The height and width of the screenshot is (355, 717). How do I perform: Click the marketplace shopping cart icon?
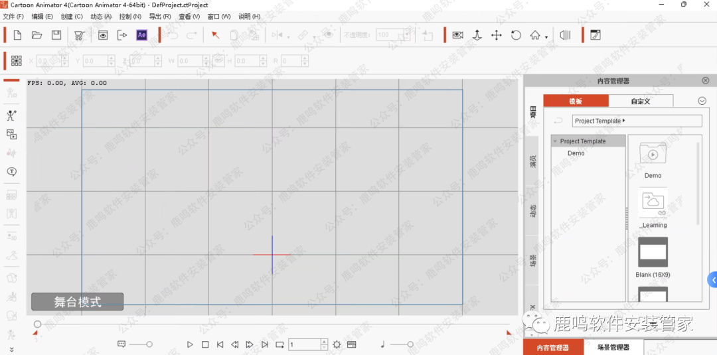79,35
